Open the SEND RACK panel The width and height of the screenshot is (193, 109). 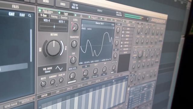[11, 105]
